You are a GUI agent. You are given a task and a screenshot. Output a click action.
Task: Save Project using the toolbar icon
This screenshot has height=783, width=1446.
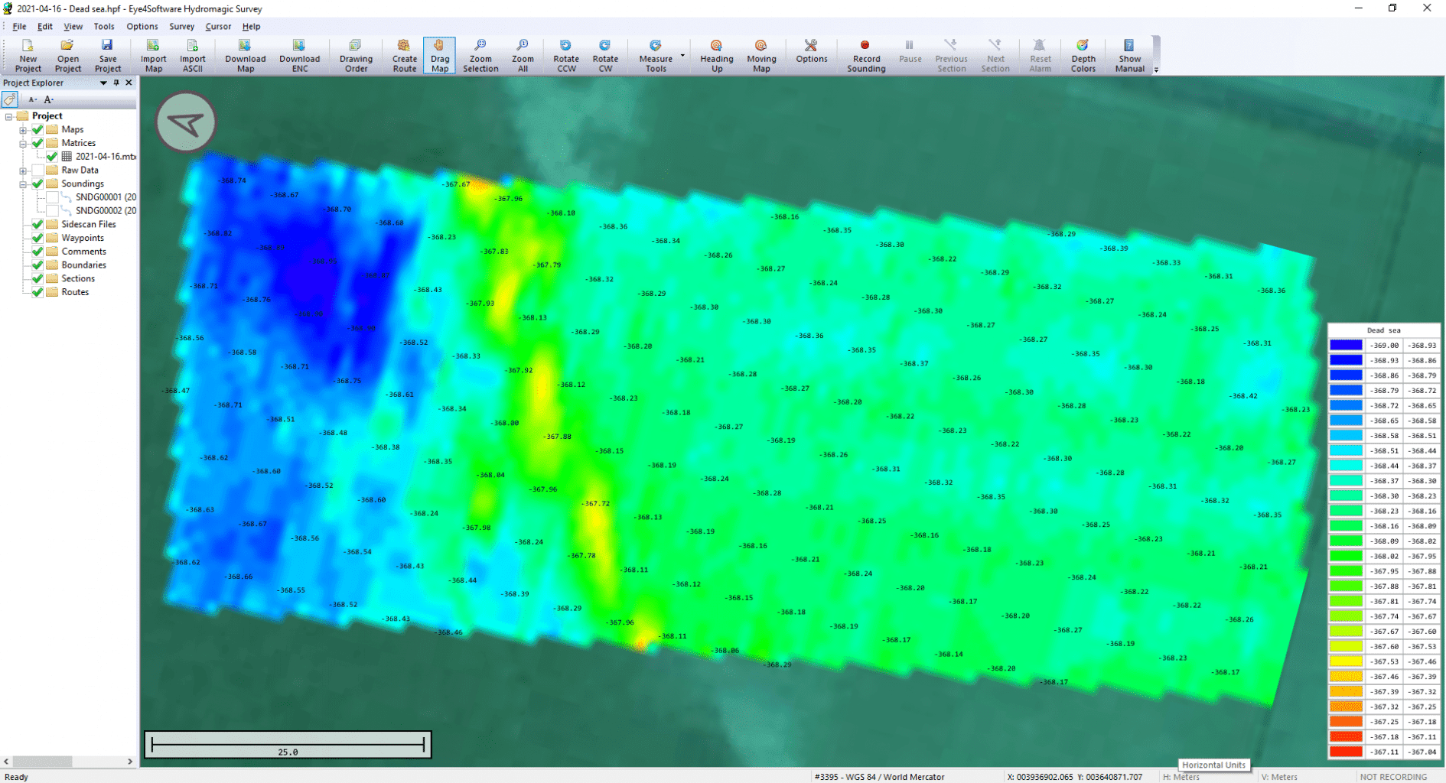pos(108,56)
